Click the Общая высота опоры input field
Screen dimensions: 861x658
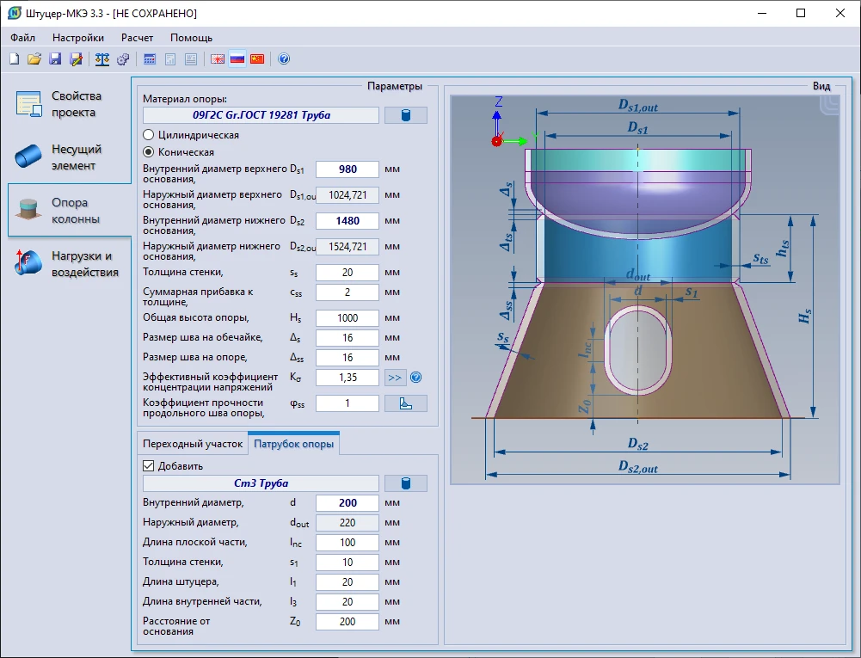tap(347, 318)
